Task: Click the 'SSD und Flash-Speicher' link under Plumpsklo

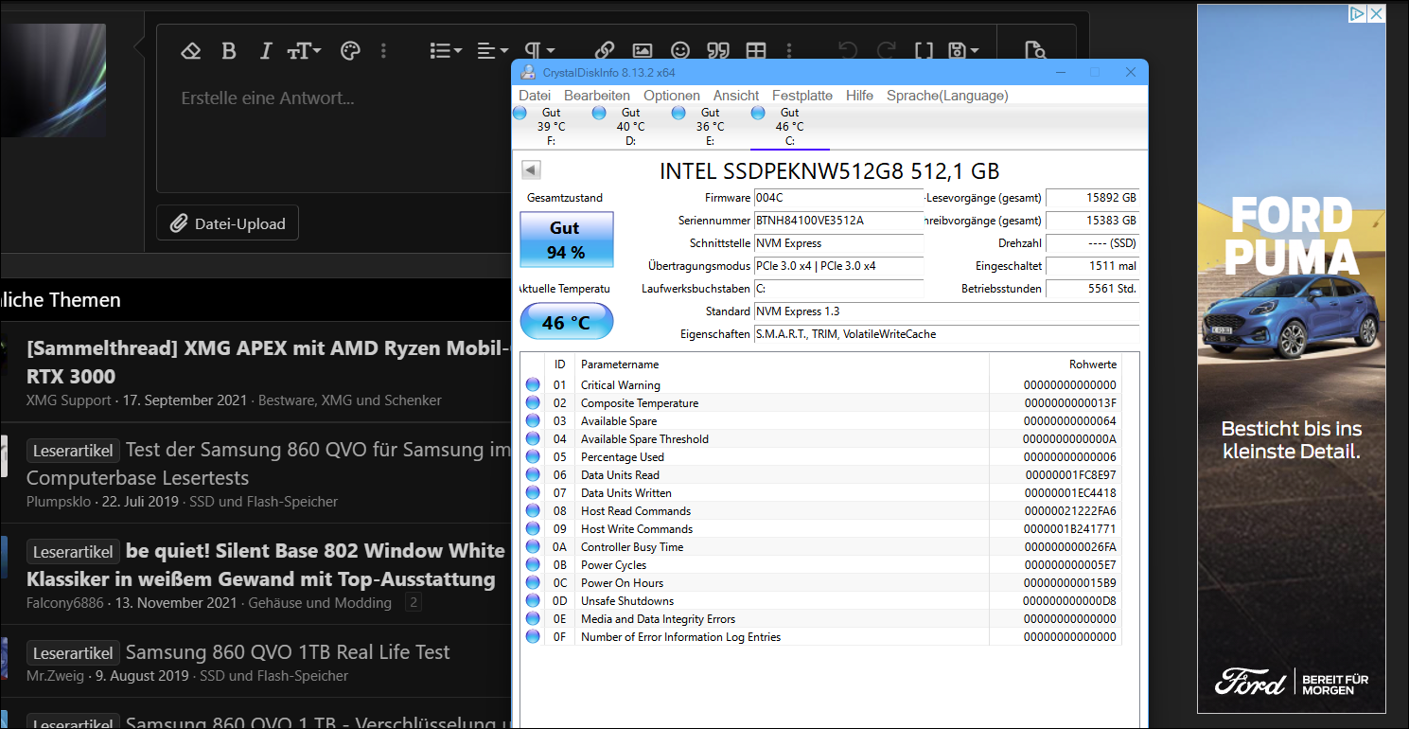Action: tap(263, 502)
